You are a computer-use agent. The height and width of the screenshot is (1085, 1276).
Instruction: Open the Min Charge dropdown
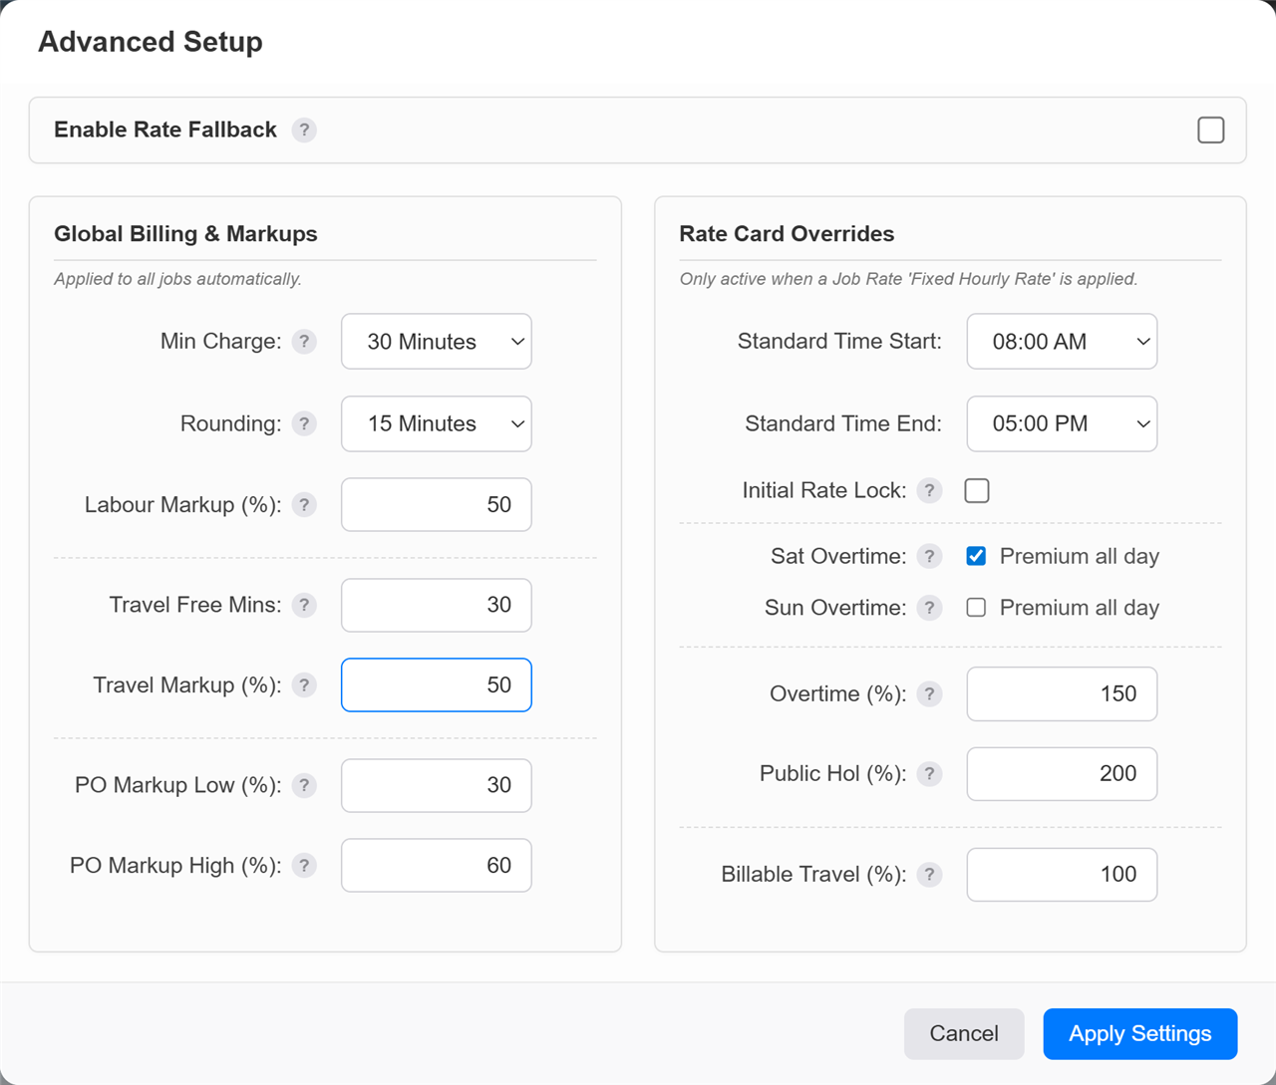coord(437,342)
